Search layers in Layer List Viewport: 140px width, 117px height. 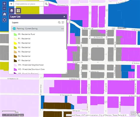click(59, 22)
